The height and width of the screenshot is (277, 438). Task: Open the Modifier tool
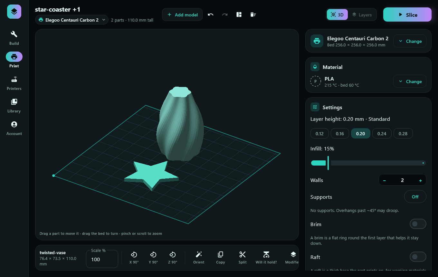292,258
